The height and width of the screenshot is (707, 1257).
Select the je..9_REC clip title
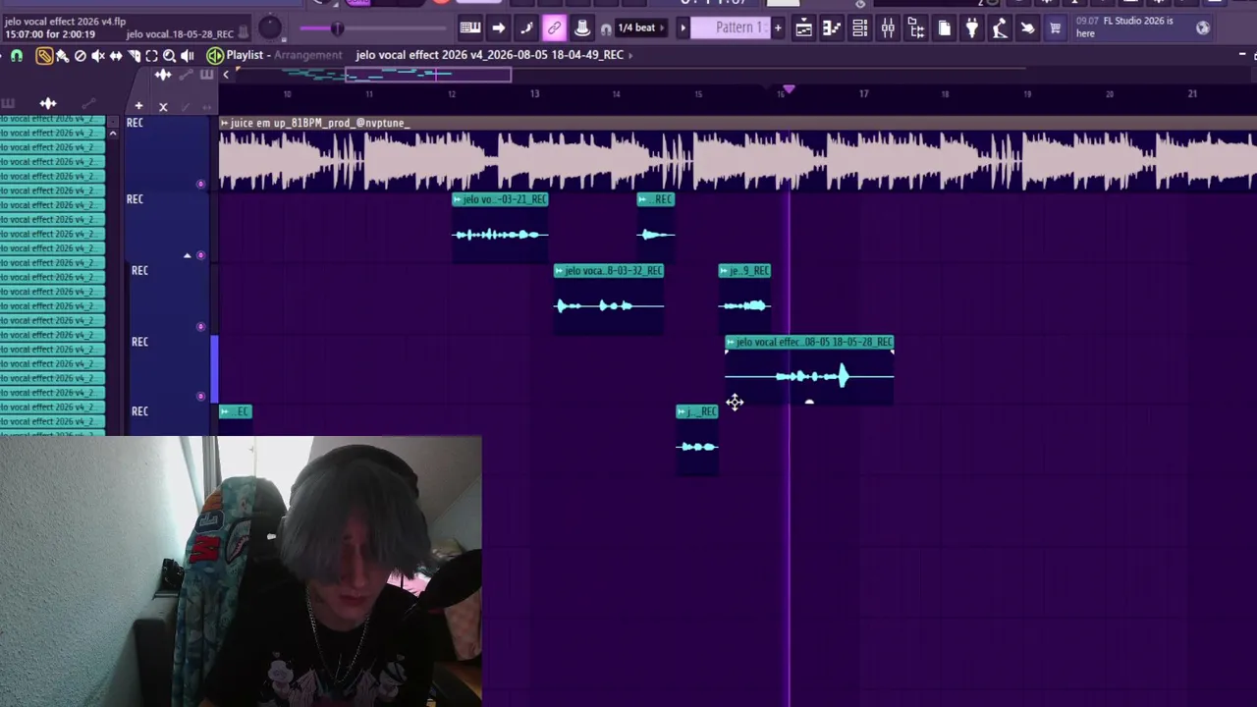[x=744, y=271]
